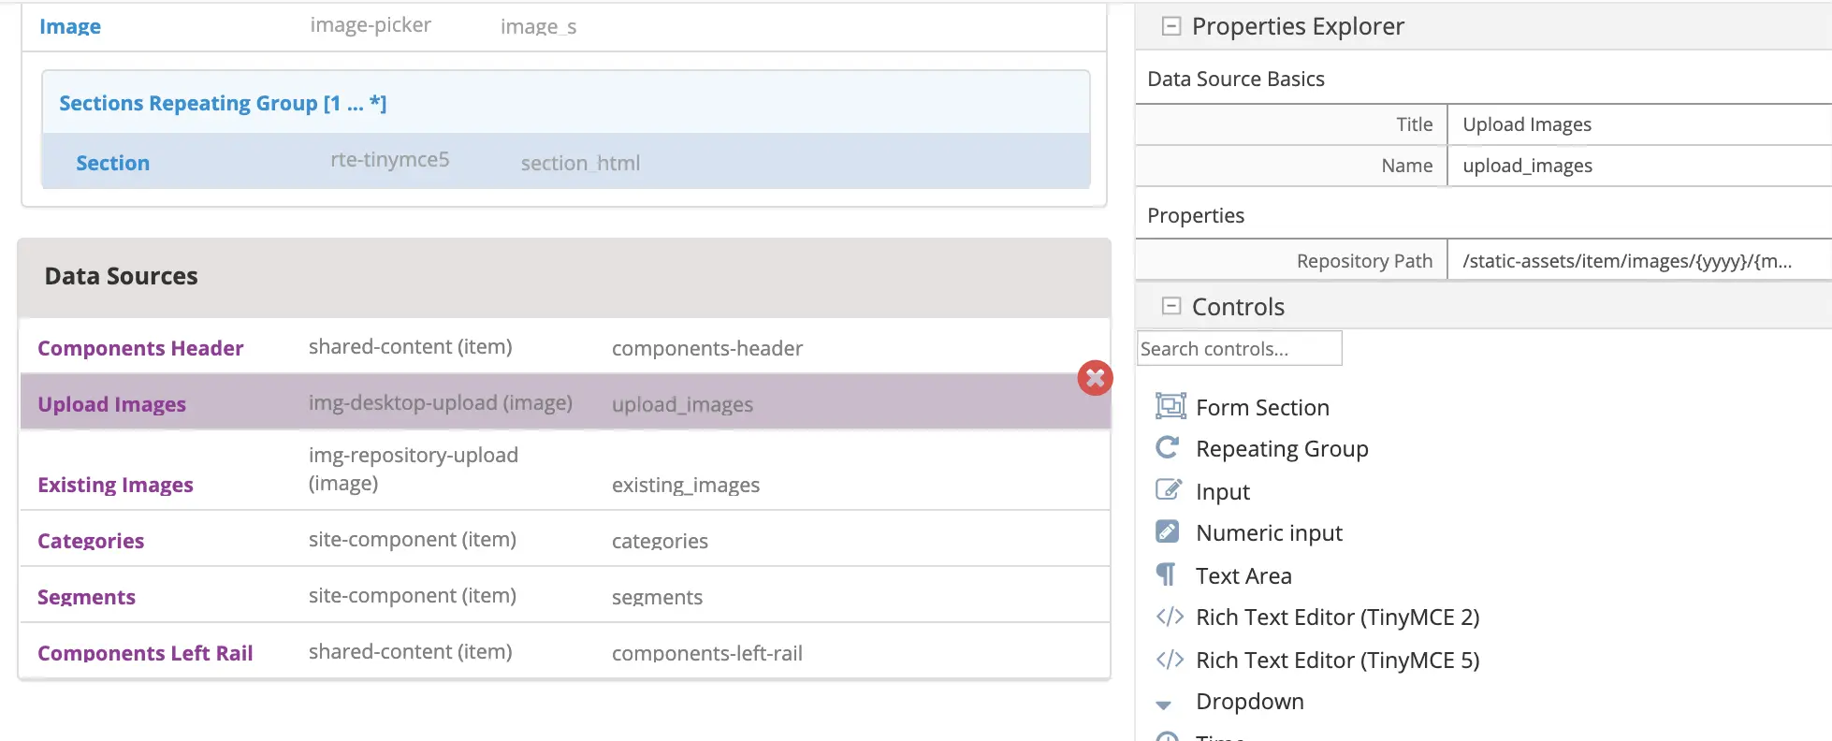Click the Repeating Group control icon
This screenshot has width=1832, height=741.
[1167, 447]
